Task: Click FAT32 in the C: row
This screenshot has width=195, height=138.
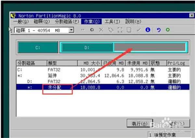Action: tap(54, 70)
